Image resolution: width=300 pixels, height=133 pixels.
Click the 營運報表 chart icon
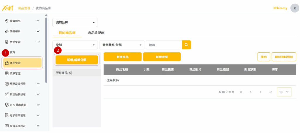tap(7, 31)
